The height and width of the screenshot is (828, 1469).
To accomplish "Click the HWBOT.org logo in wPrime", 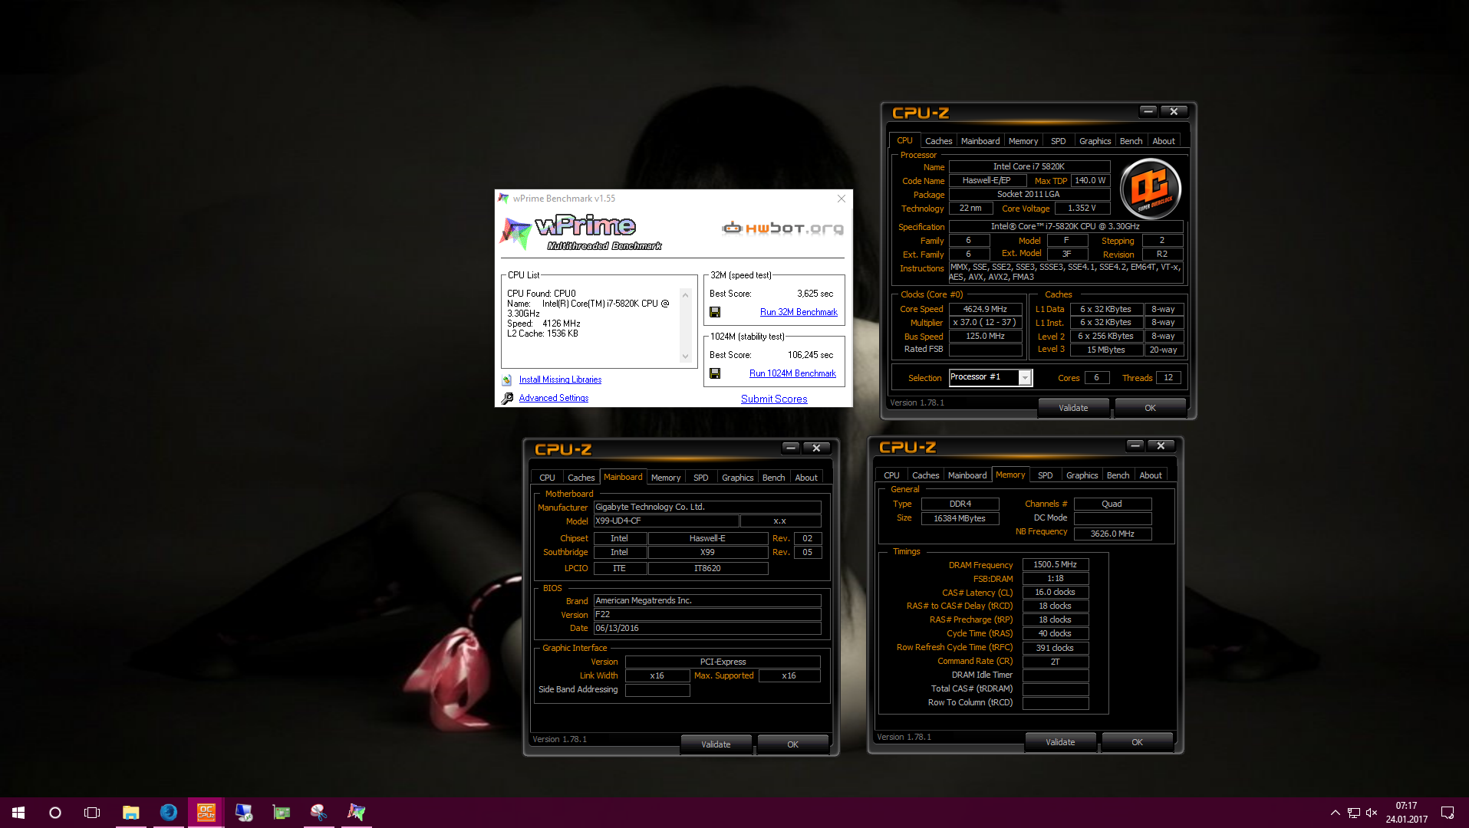I will pyautogui.click(x=782, y=228).
